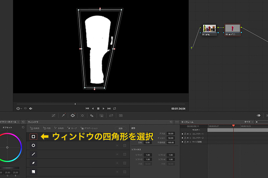The image size is (268, 178).
Task: Select the gradient window shape
Action: [x=33, y=172]
